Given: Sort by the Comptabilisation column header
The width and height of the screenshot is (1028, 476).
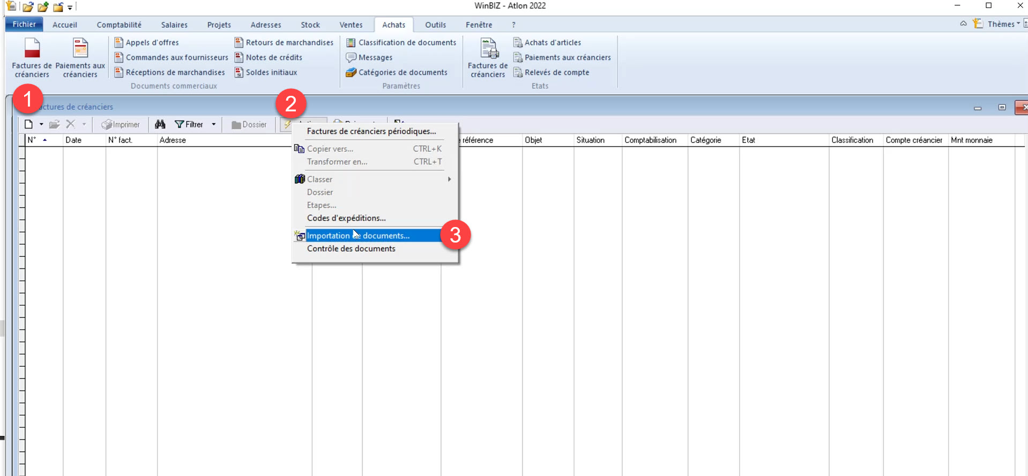Looking at the screenshot, I should [654, 140].
